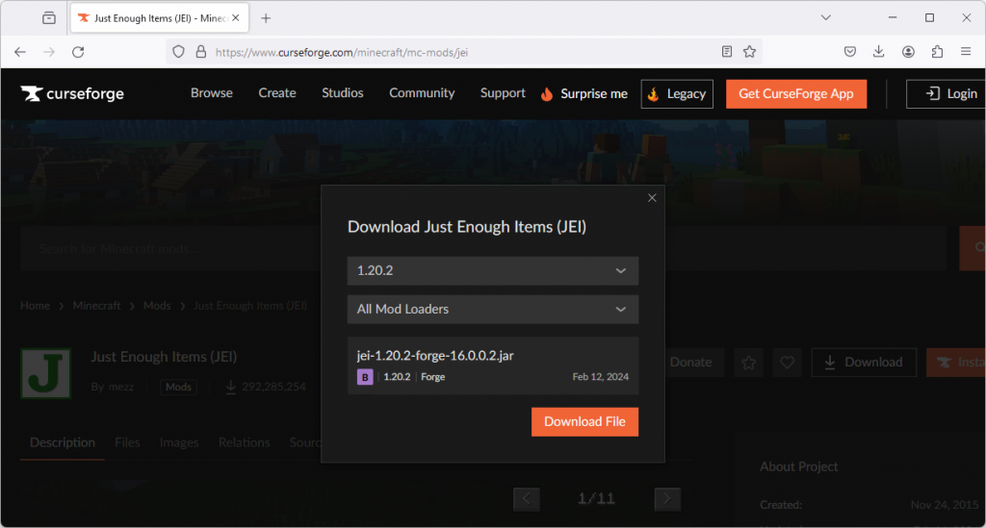
Task: Open the Firefox hamburger menu
Action: pyautogui.click(x=966, y=52)
